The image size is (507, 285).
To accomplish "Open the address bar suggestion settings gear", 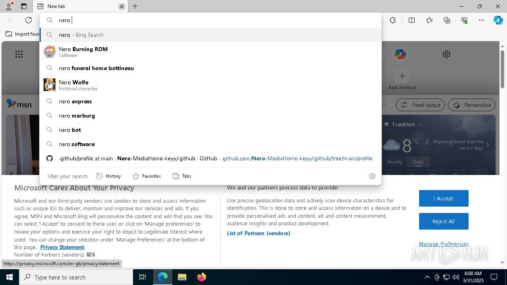I will (x=372, y=176).
